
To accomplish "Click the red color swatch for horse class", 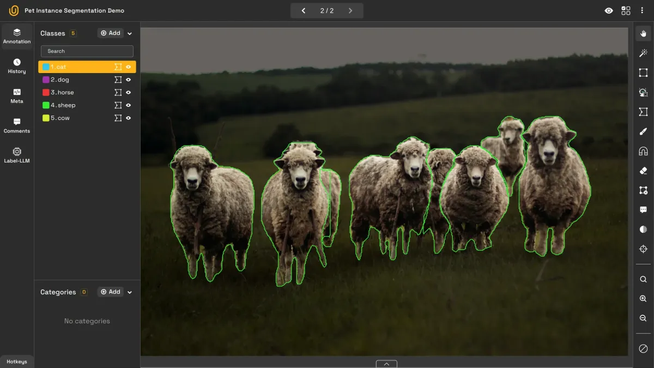I will 46,92.
